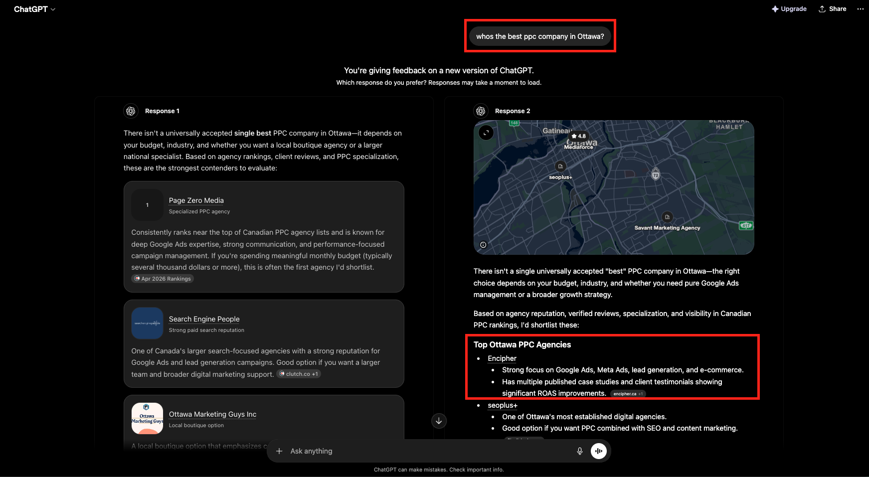Open the three-dot more options menu

coord(860,9)
